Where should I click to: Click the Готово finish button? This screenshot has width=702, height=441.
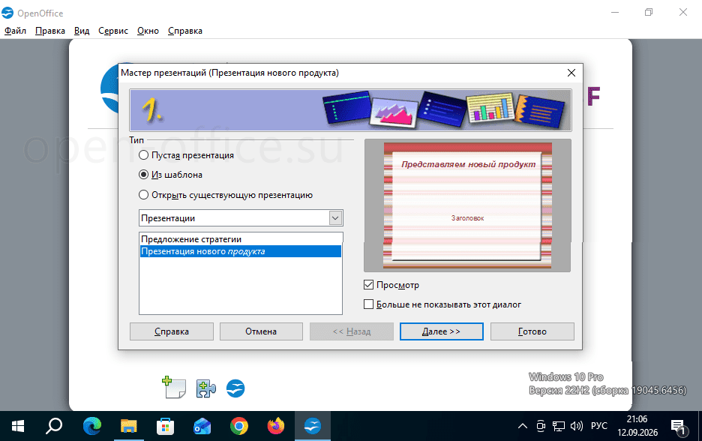click(532, 331)
